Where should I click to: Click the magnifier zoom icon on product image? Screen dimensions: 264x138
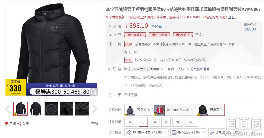coord(94,92)
